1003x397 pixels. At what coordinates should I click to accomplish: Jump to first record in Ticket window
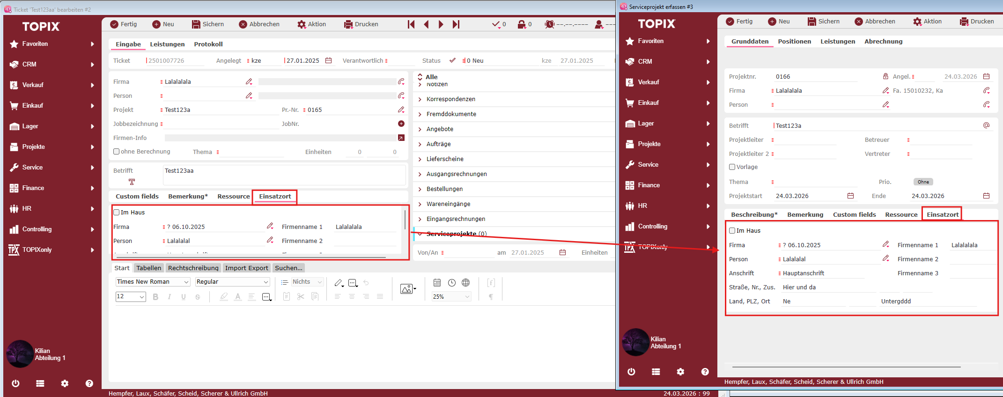(x=411, y=24)
